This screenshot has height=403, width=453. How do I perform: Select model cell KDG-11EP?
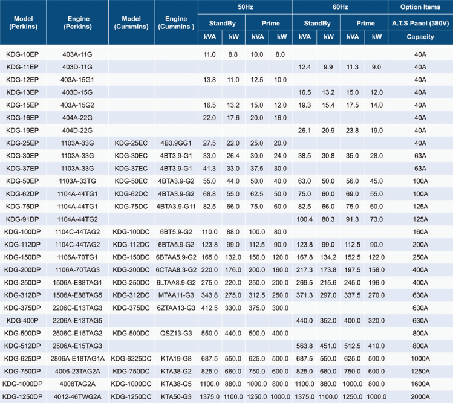[x=22, y=67]
